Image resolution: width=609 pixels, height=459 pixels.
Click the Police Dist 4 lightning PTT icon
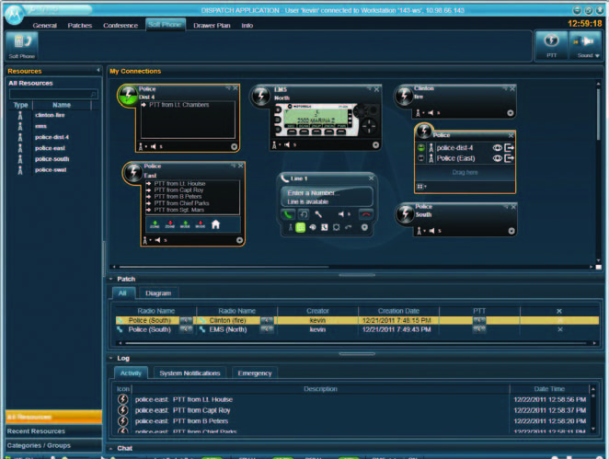[127, 95]
